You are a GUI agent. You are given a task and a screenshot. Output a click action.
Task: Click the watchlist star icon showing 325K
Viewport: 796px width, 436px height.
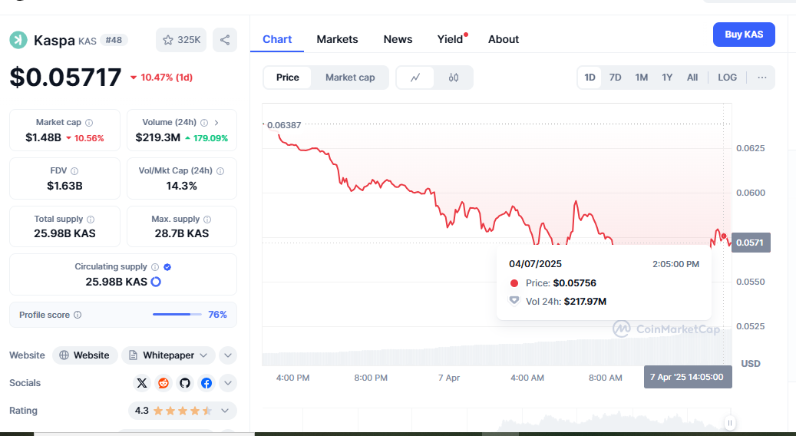[181, 40]
